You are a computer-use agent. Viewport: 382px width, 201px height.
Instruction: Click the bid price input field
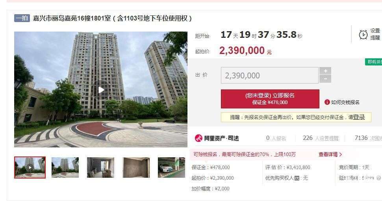click(x=270, y=75)
